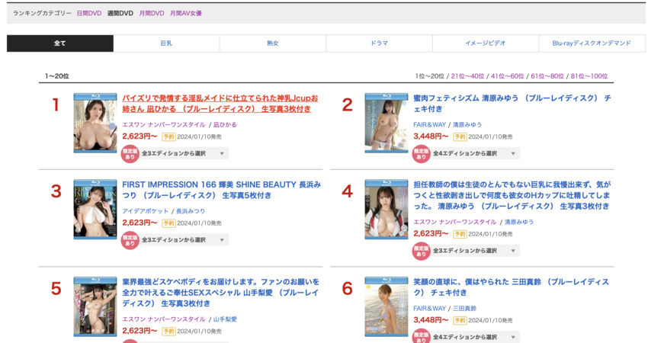
Task: Open the rank 3 product cover thumbnail
Action: [x=95, y=210]
